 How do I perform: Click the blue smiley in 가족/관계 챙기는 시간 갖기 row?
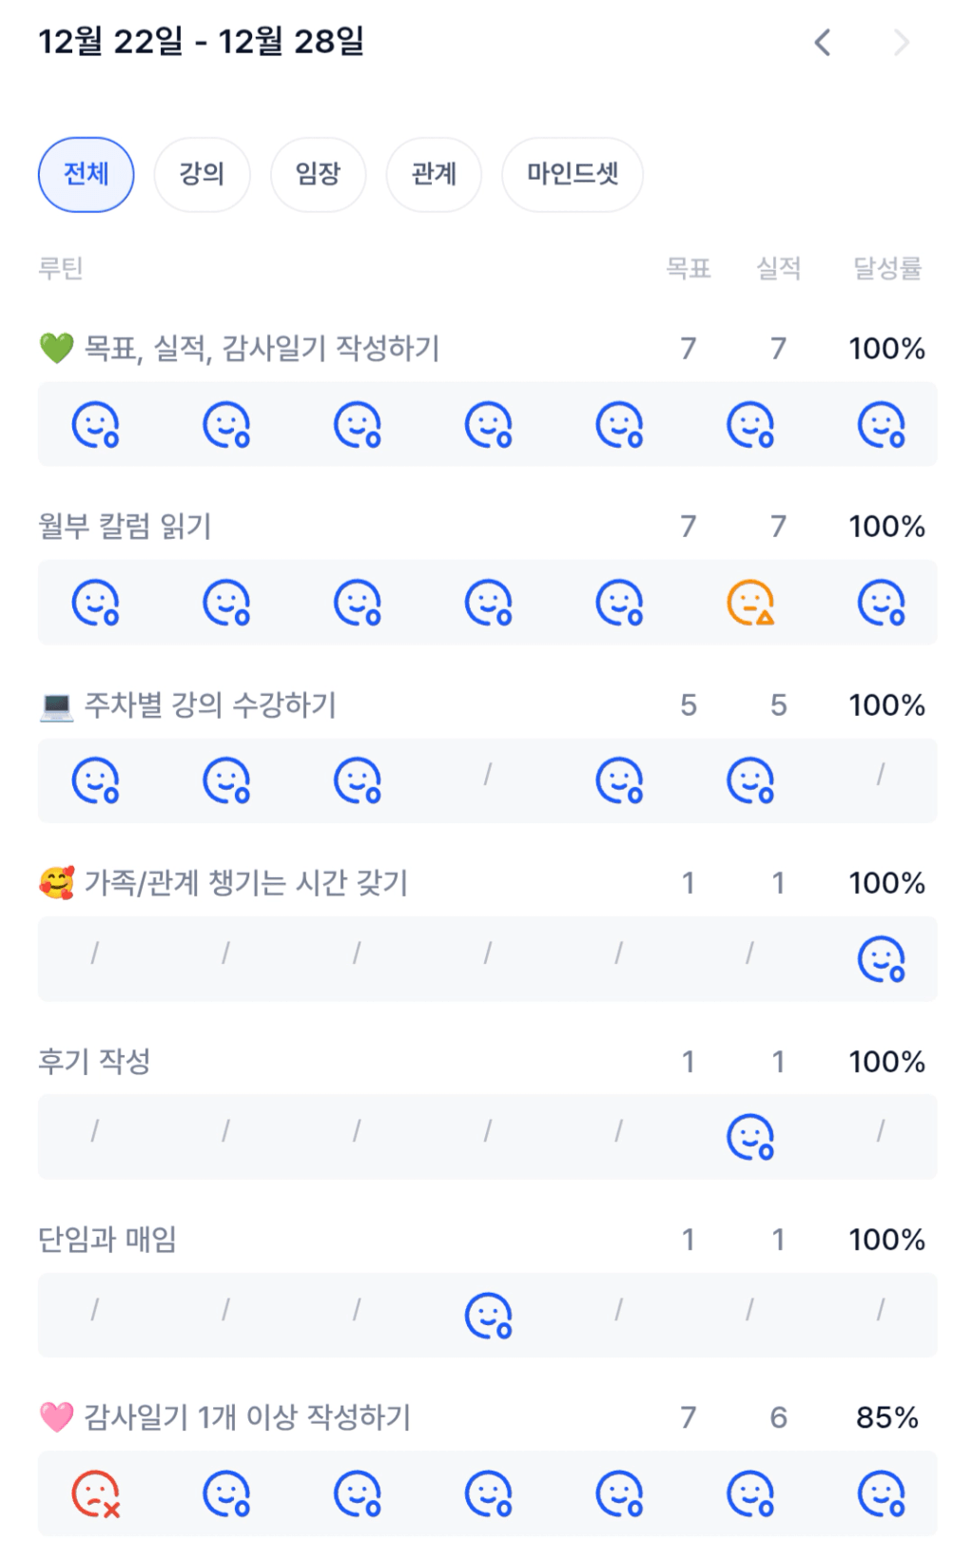[x=882, y=959]
